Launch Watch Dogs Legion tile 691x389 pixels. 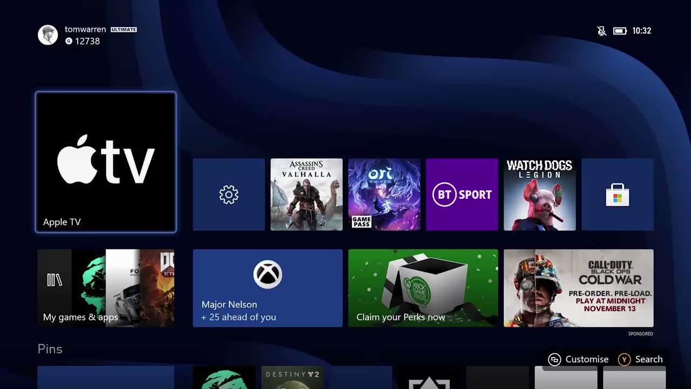click(x=540, y=194)
